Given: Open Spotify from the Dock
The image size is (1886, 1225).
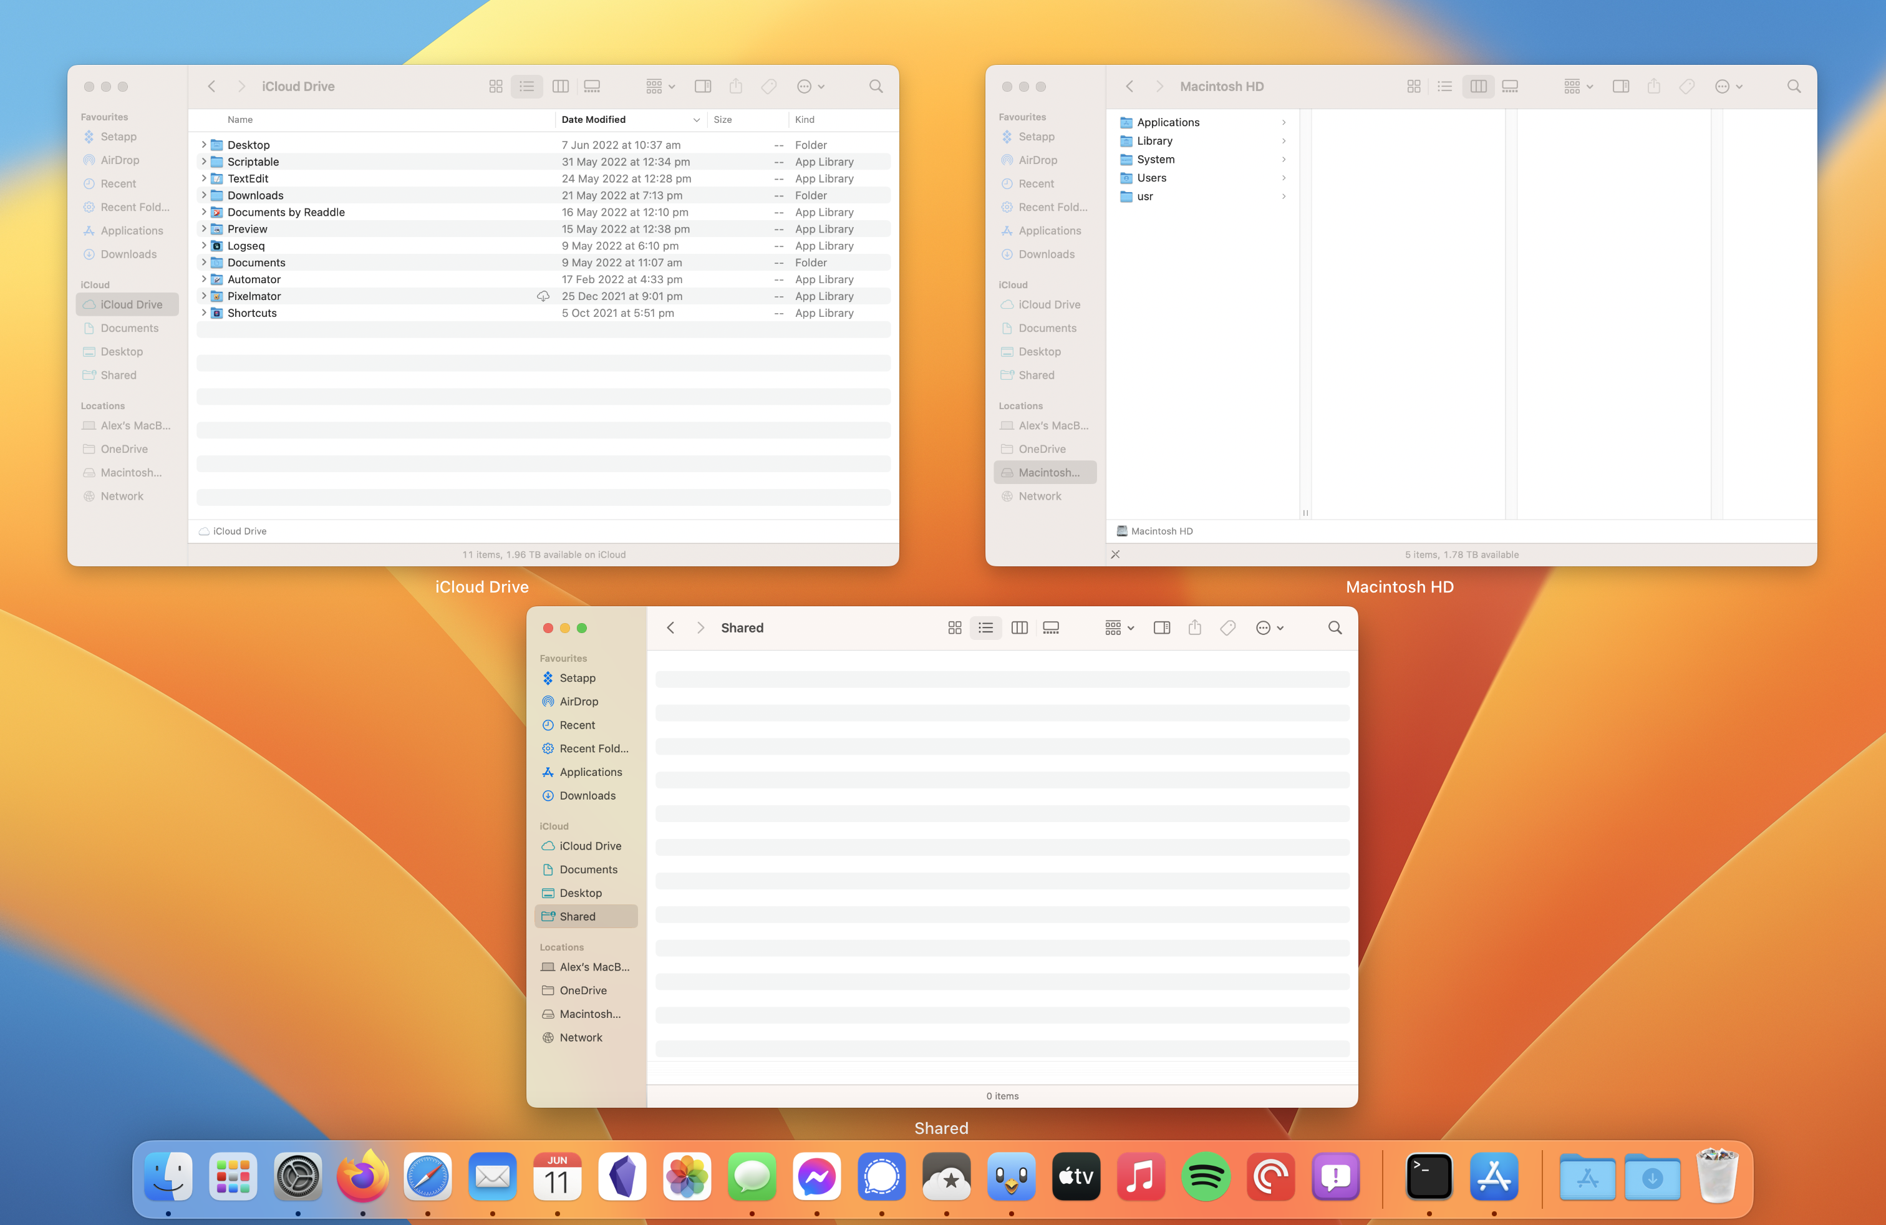Looking at the screenshot, I should point(1206,1178).
